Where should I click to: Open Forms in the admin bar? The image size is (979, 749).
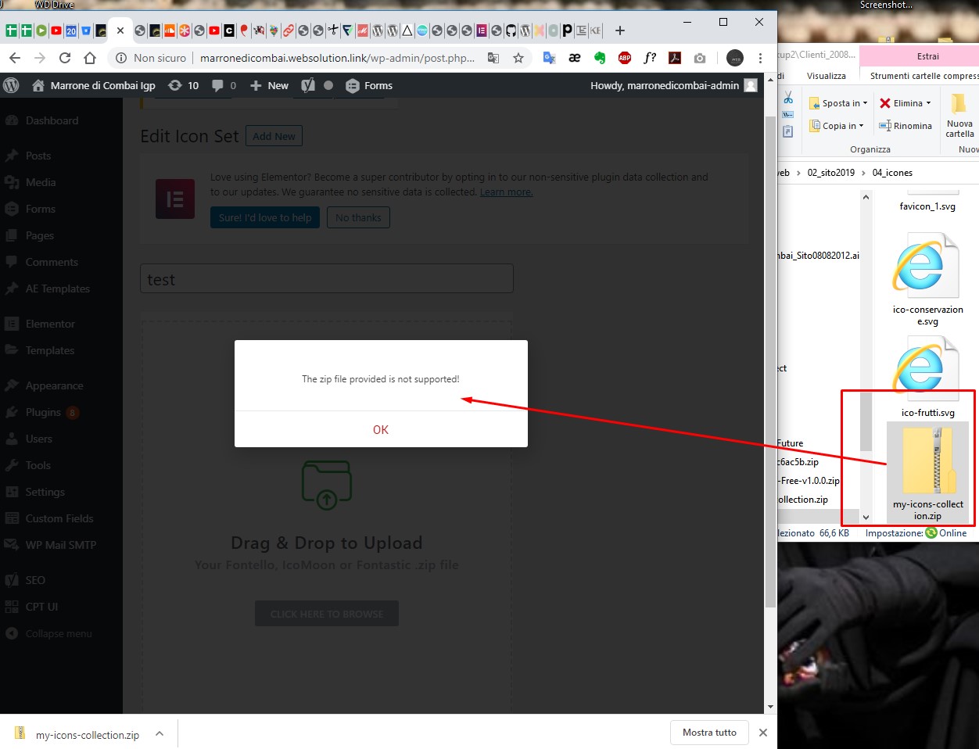coord(369,85)
